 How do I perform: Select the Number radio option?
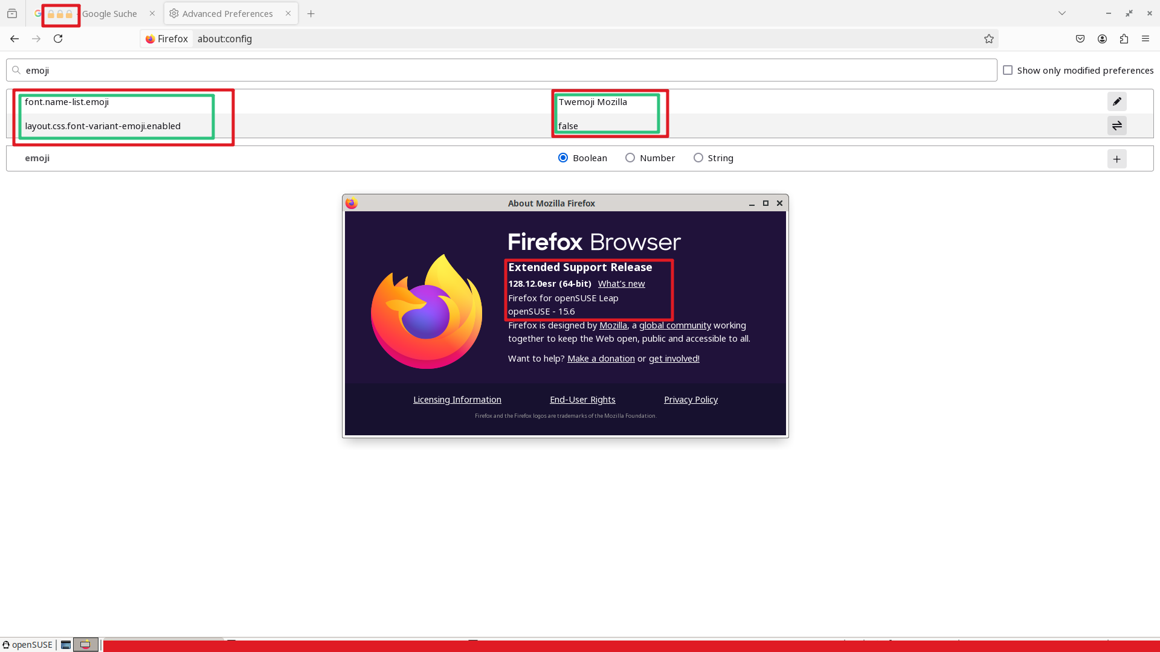630,158
